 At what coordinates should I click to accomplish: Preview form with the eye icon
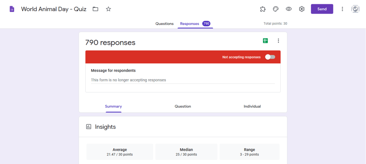(289, 9)
